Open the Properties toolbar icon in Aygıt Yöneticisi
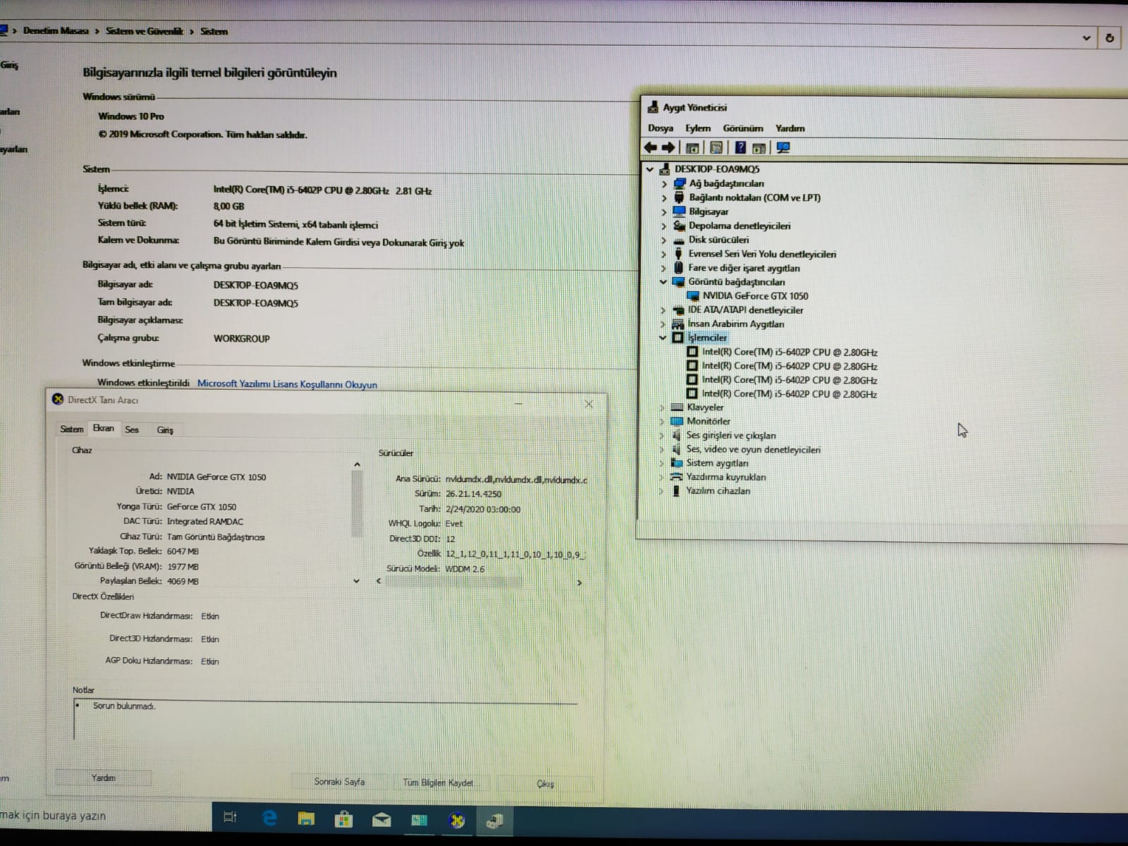This screenshot has width=1128, height=846. point(716,147)
